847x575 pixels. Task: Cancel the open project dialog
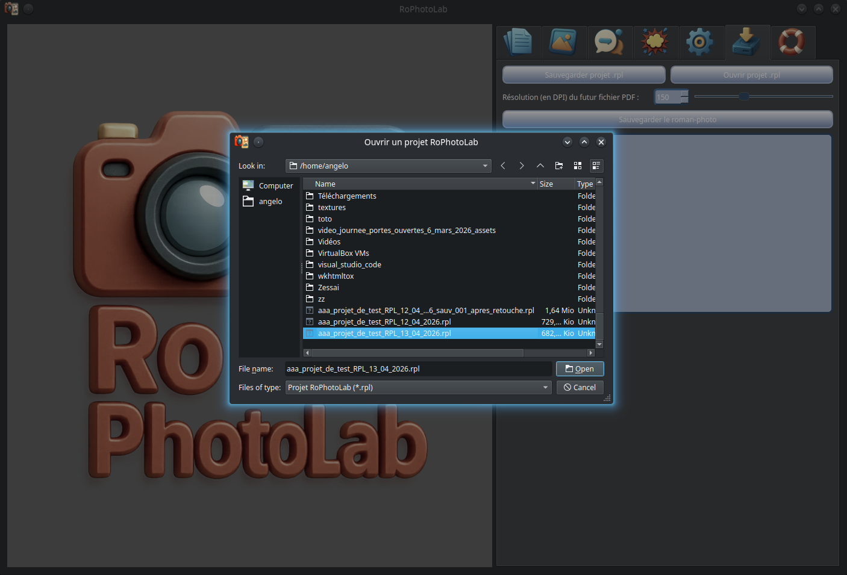580,388
